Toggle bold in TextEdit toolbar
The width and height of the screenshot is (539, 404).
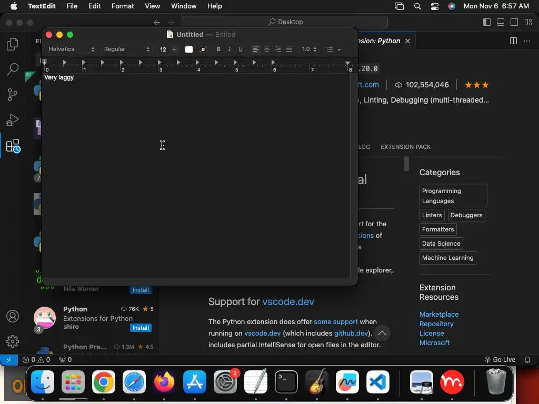pos(218,49)
